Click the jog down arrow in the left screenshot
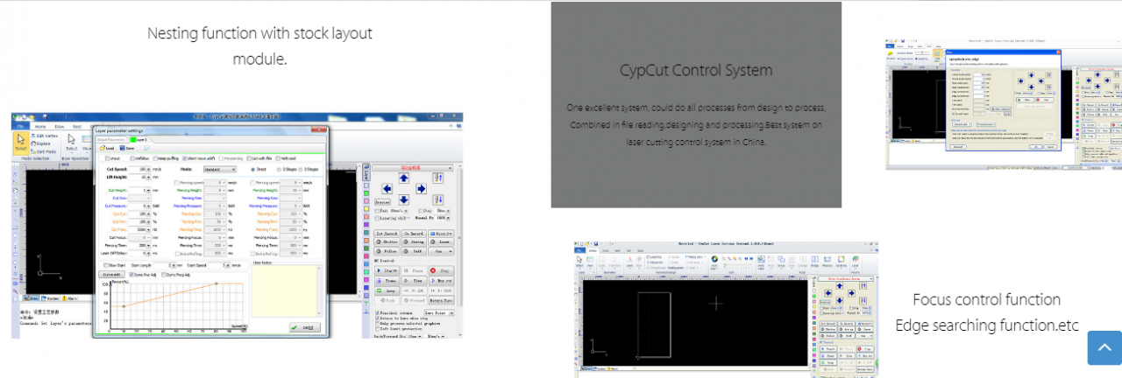 coord(403,199)
